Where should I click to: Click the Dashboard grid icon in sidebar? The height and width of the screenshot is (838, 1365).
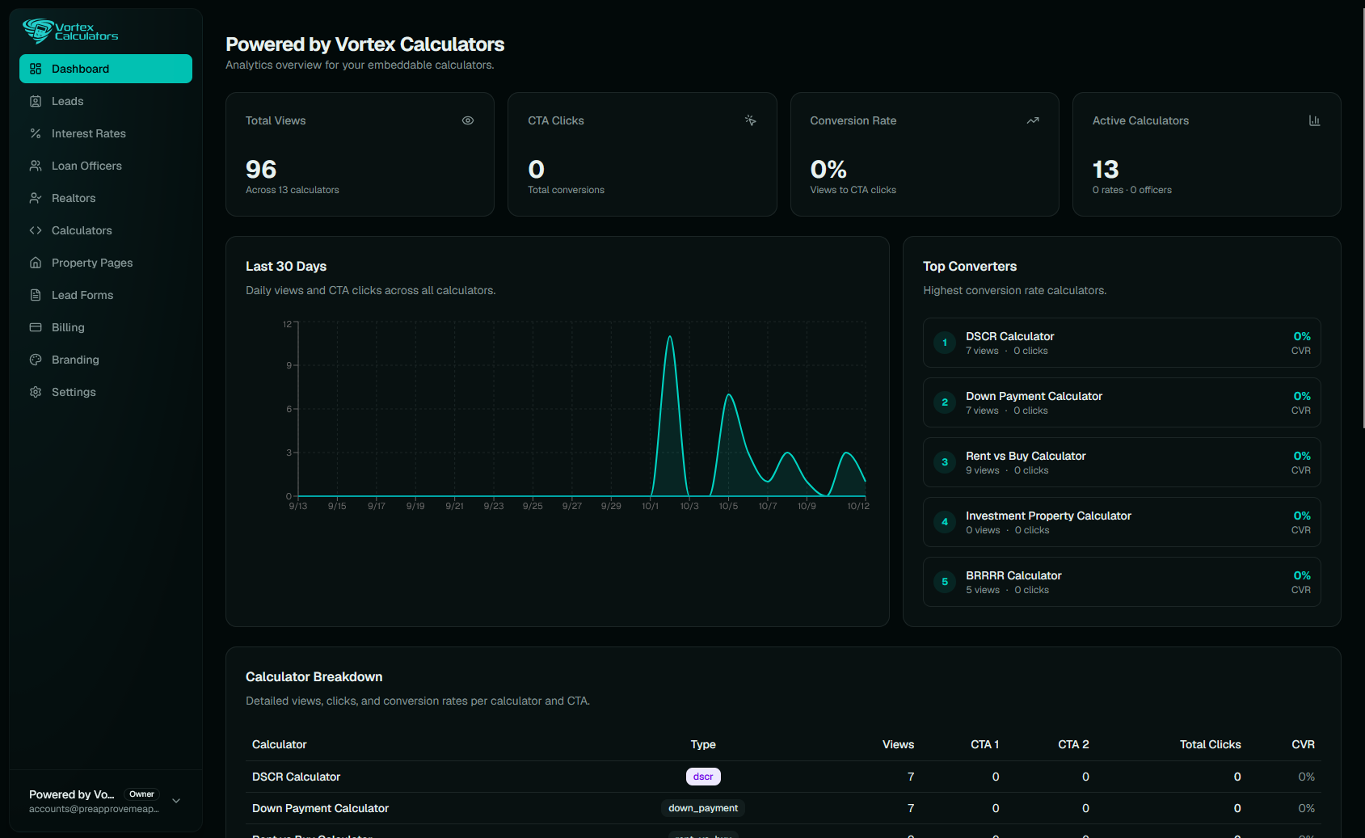point(36,69)
